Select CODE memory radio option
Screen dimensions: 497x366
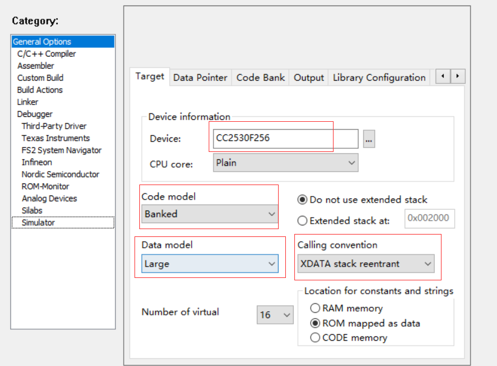315,338
